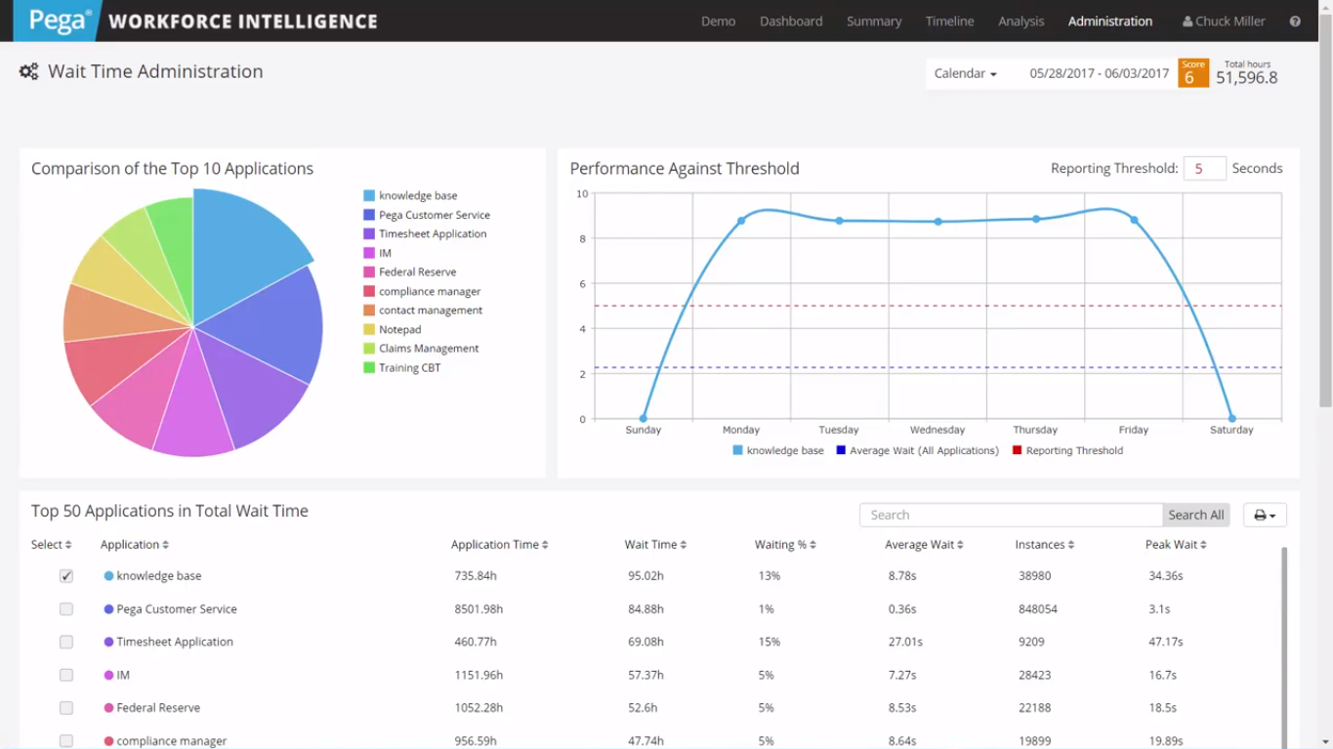Image resolution: width=1333 pixels, height=749 pixels.
Task: Open the Chuck Miller user menu
Action: tap(1224, 21)
